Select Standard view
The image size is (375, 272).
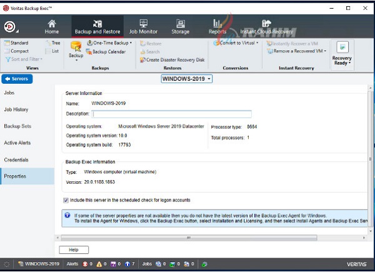[x=16, y=43]
